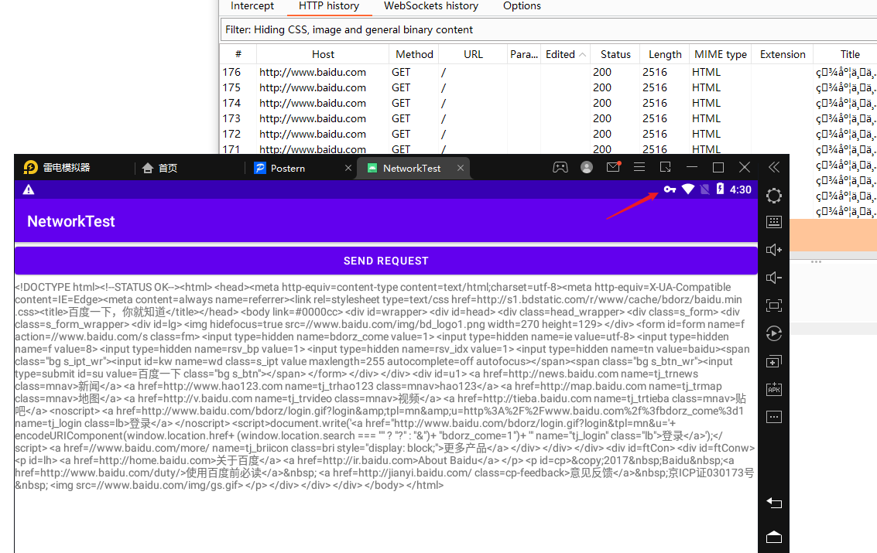
Task: Open Burp Options tab
Action: (522, 6)
